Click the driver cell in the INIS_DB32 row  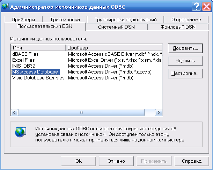[101, 66]
